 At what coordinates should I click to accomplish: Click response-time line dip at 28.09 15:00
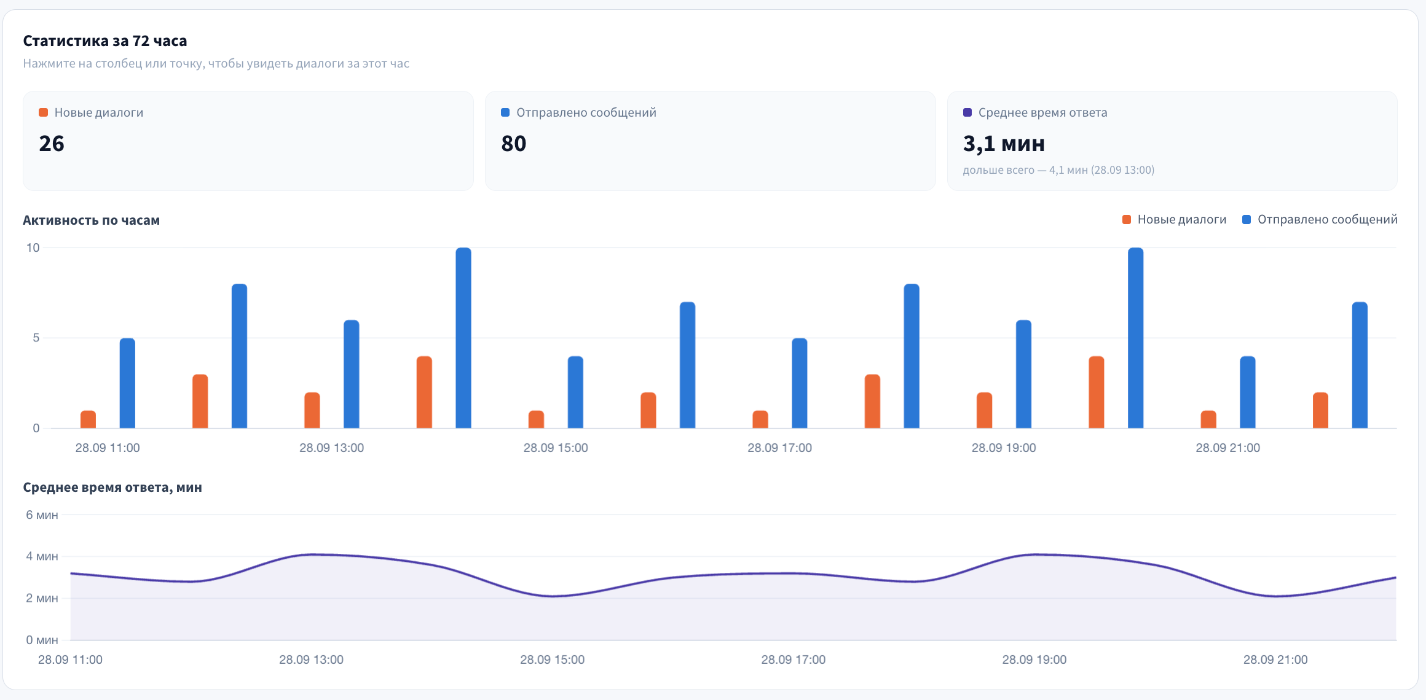tap(553, 596)
